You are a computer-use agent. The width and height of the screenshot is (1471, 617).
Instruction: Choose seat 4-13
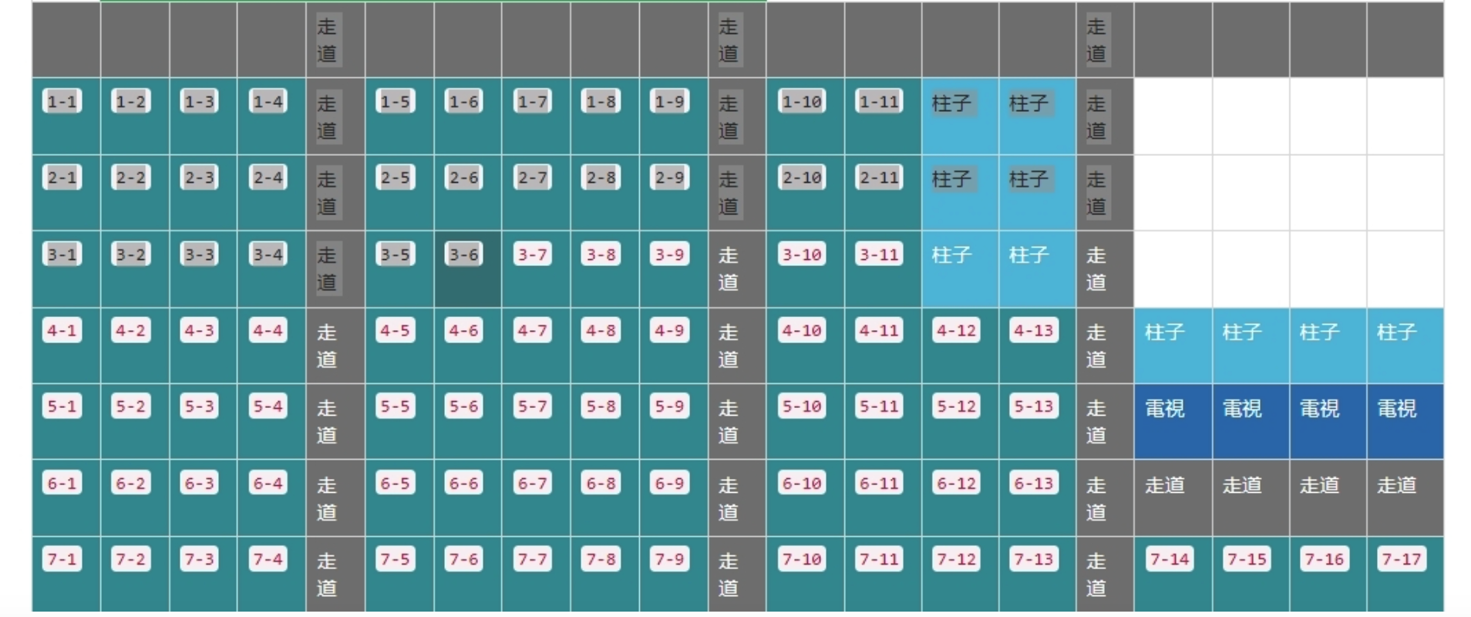point(1033,331)
